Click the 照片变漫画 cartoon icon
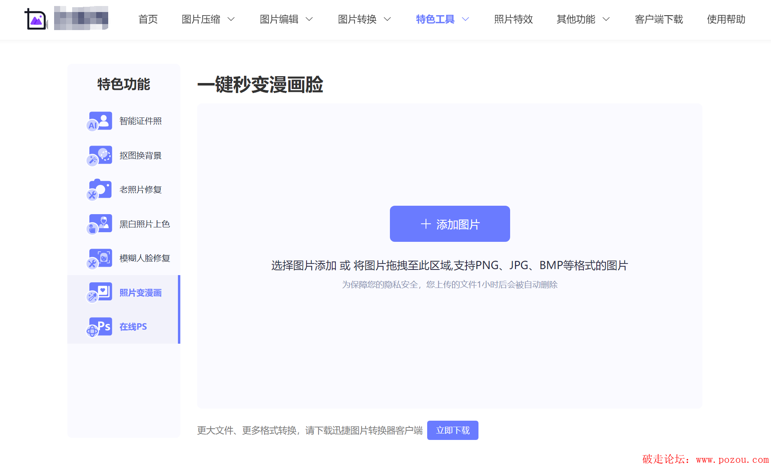This screenshot has width=771, height=466. tap(99, 292)
